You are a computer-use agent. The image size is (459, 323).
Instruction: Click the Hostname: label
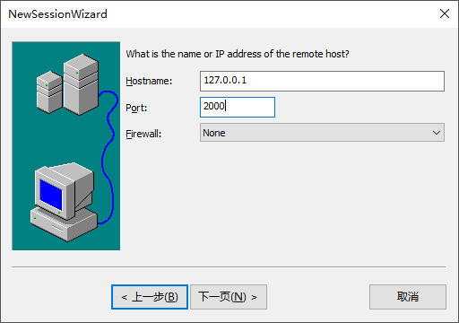coord(149,81)
